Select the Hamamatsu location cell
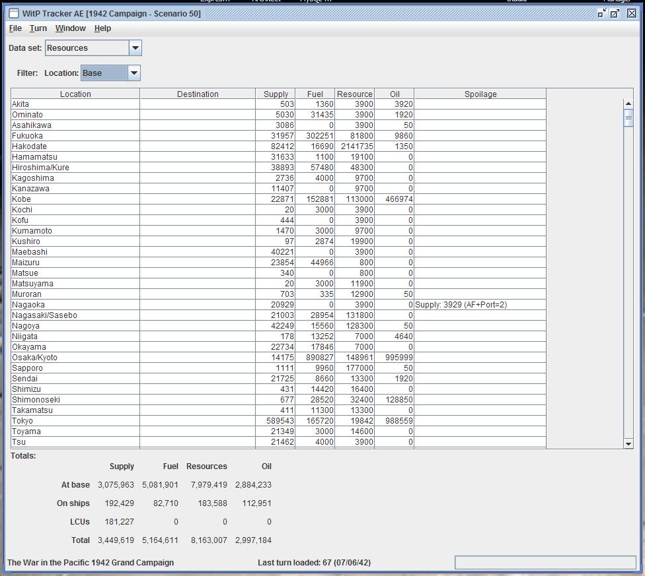 75,157
